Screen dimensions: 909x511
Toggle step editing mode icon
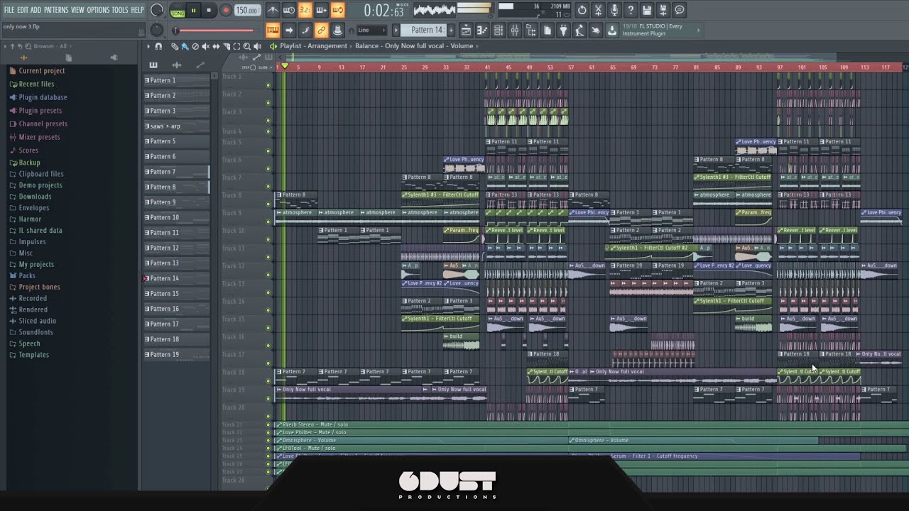[x=305, y=31]
